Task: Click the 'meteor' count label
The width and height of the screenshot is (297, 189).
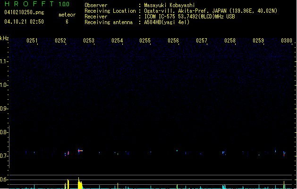Action: [x=67, y=15]
